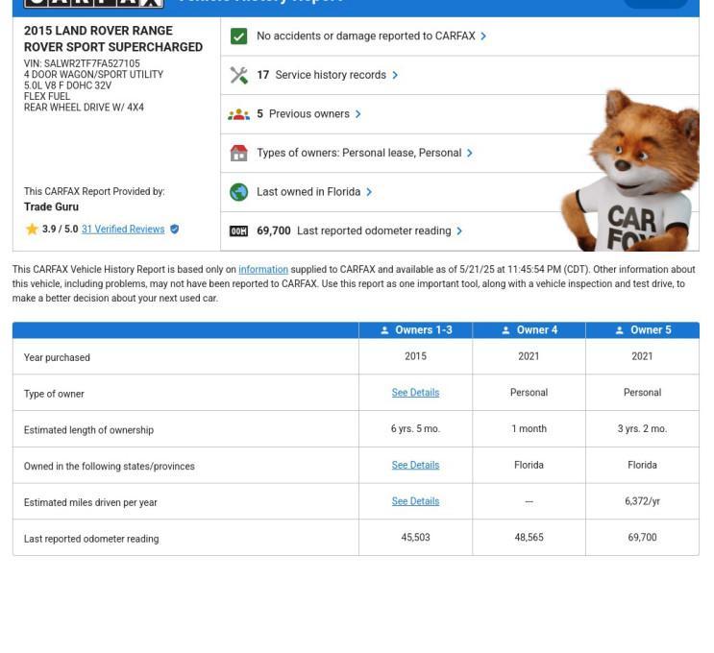The height and width of the screenshot is (653, 714).
Task: Click the Year purchased row label
Action: pyautogui.click(x=57, y=357)
